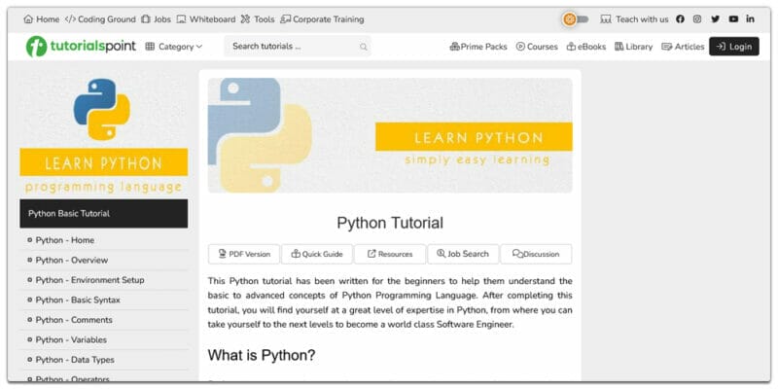Toggle the dark mode switch

coord(576,19)
